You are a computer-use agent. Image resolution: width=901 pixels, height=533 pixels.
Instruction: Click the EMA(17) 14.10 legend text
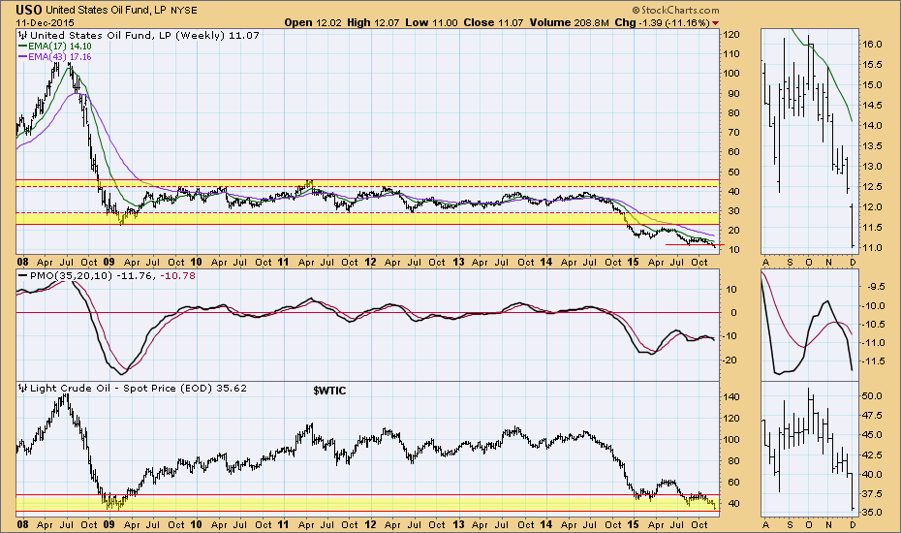61,46
